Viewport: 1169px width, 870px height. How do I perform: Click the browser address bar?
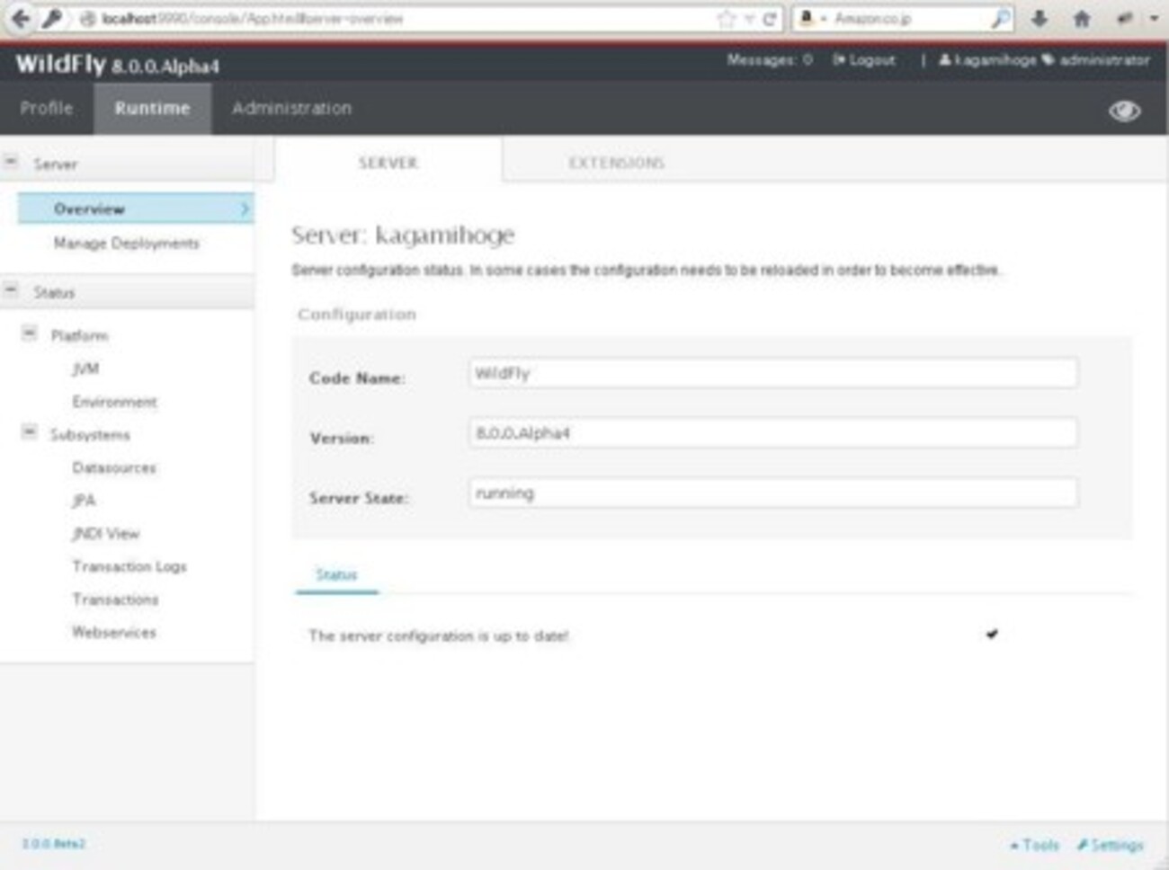pyautogui.click(x=405, y=19)
